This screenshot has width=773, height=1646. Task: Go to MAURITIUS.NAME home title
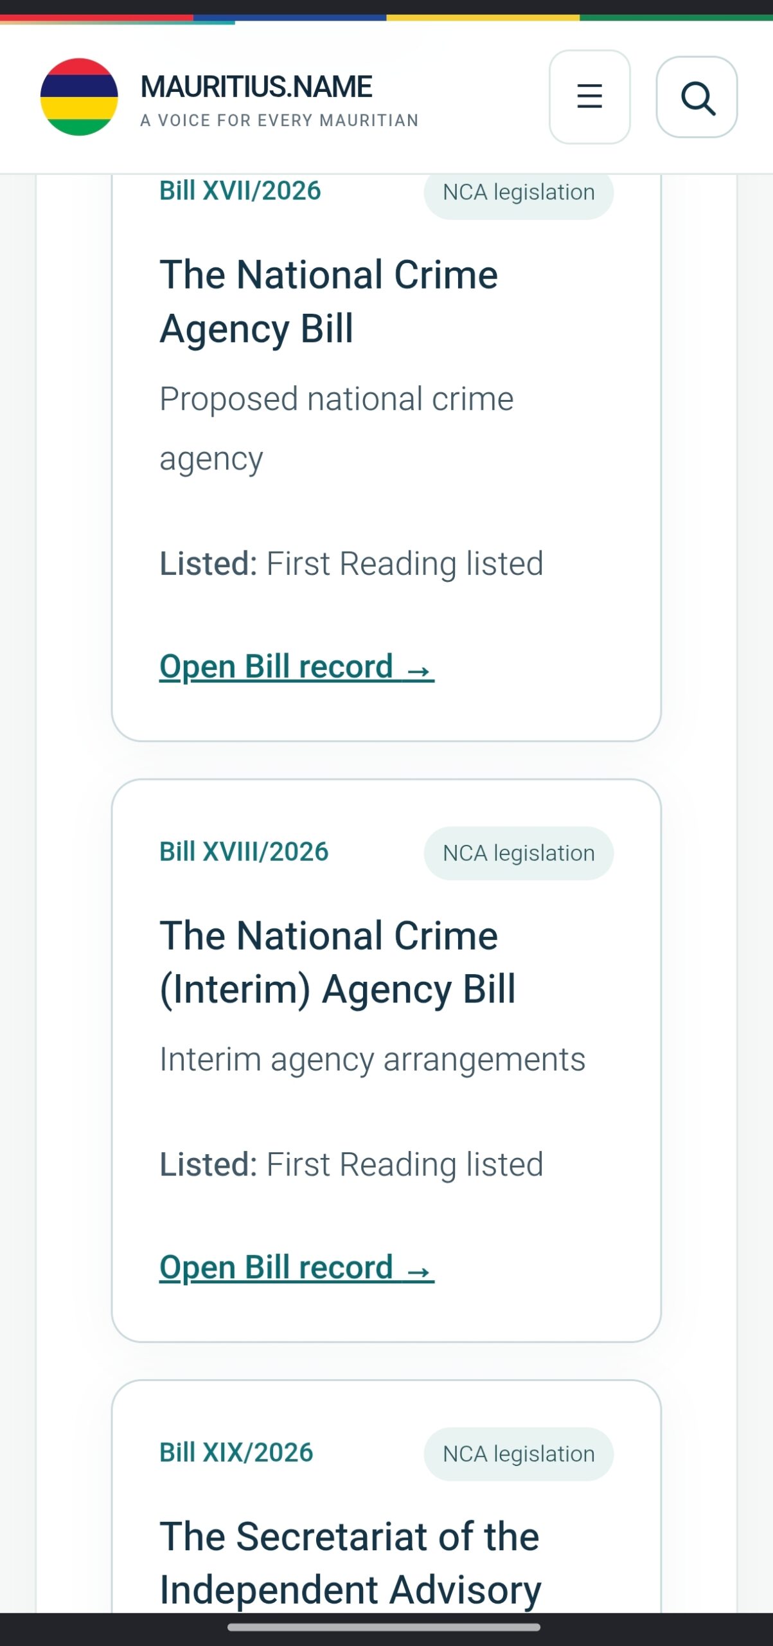tap(256, 87)
